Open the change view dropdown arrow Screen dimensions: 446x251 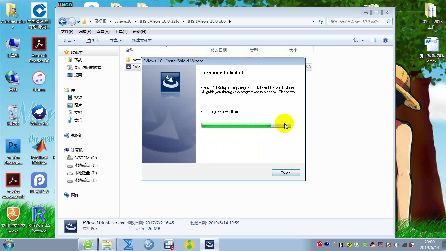tap(363, 40)
